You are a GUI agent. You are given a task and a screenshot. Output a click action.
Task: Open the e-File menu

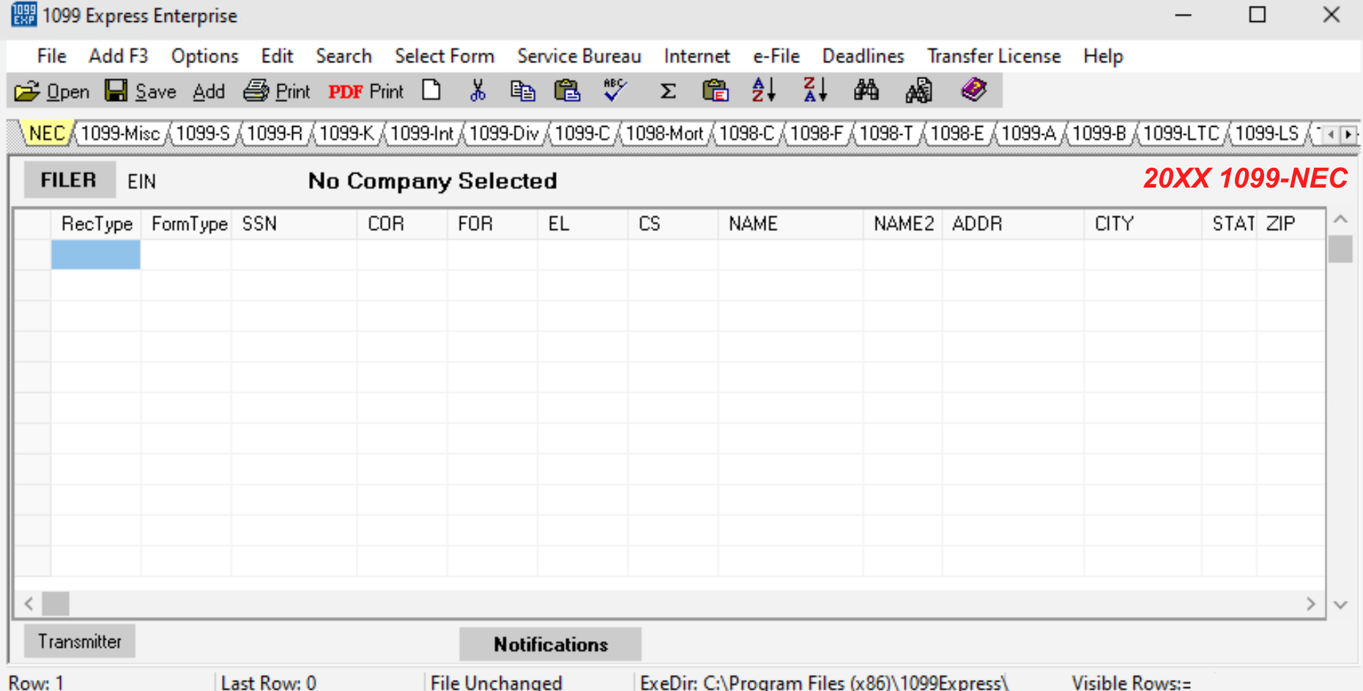click(776, 56)
